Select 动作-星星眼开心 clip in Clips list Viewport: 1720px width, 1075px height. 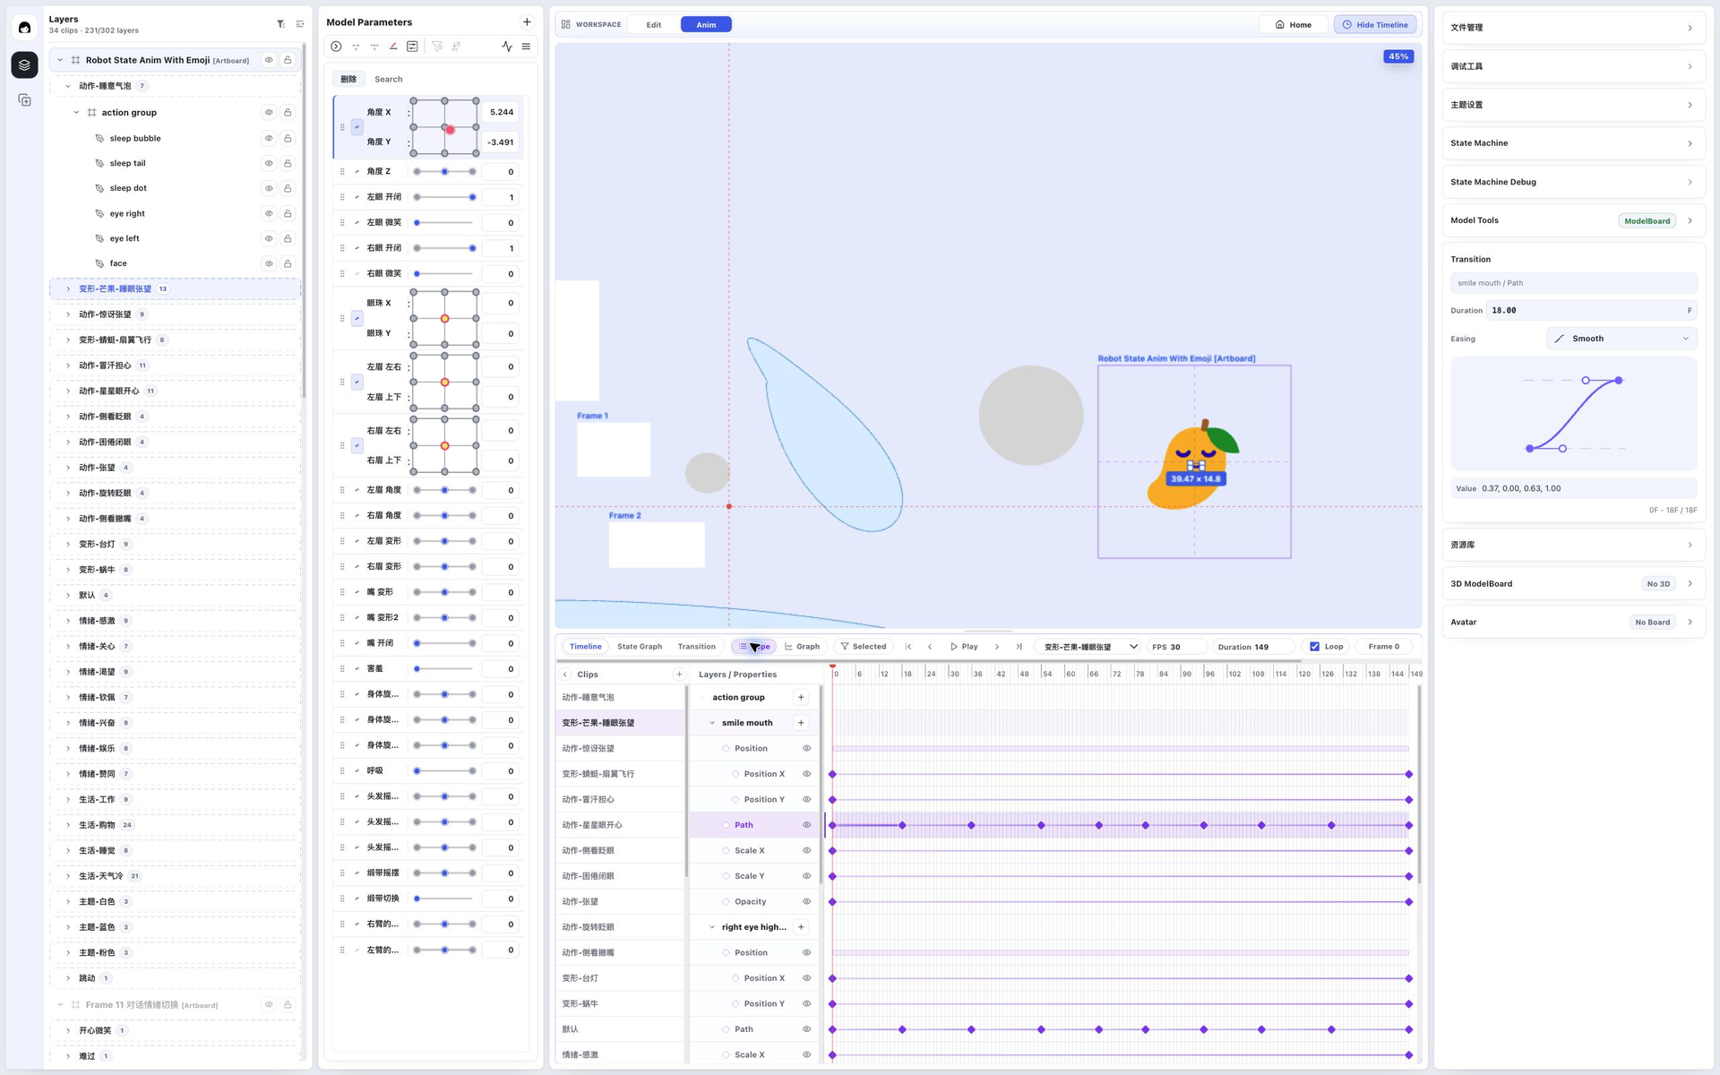click(620, 825)
